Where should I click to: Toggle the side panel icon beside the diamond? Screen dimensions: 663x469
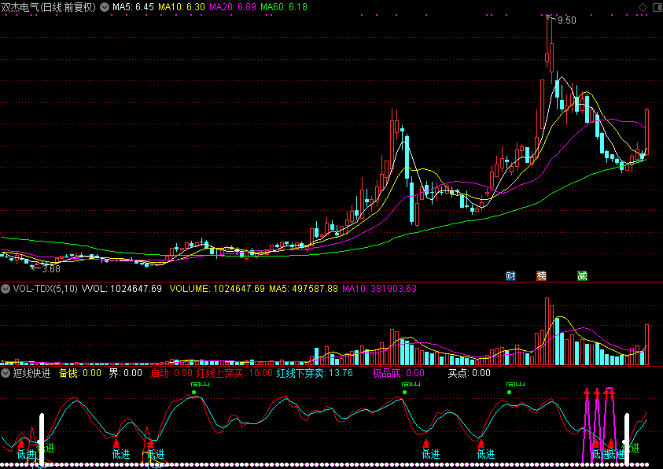pos(657,7)
